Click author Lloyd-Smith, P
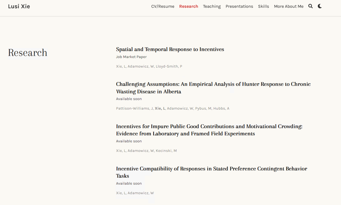 click(x=169, y=66)
